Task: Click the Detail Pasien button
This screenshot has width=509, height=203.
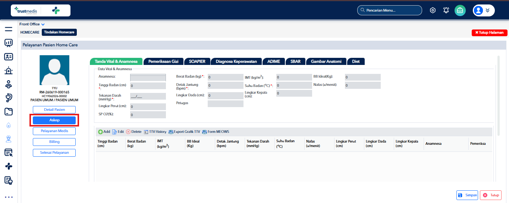Action: click(x=54, y=110)
